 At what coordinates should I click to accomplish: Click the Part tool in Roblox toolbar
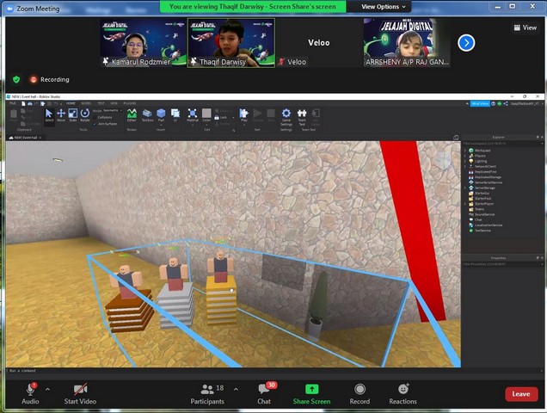pyautogui.click(x=161, y=115)
